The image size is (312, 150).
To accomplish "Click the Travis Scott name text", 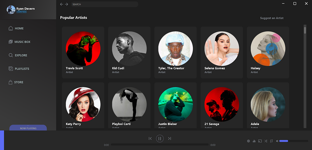I will (74, 68).
